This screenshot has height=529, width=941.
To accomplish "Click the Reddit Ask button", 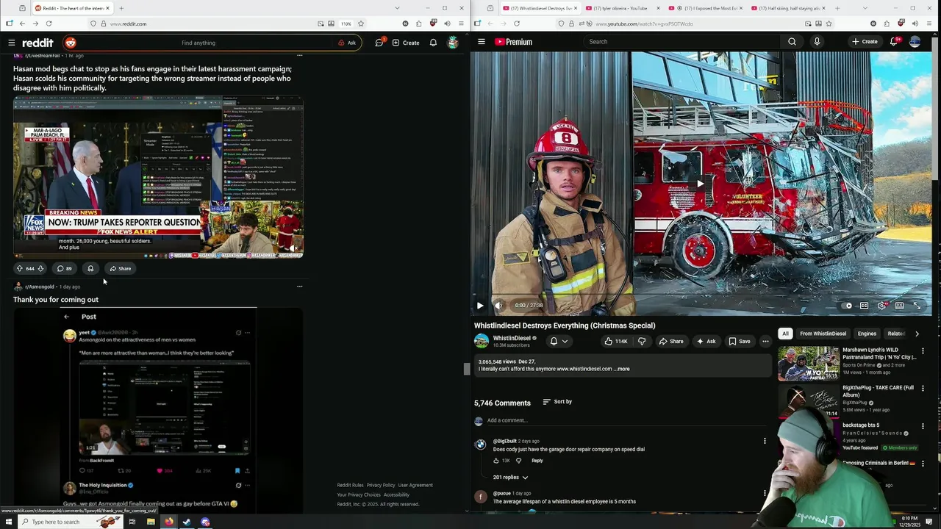I will pyautogui.click(x=347, y=43).
